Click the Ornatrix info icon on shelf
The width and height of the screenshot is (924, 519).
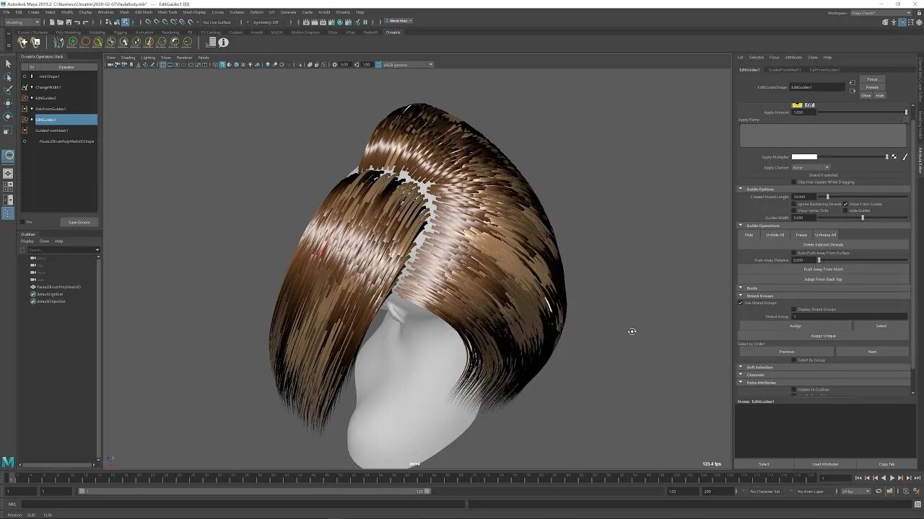click(223, 43)
